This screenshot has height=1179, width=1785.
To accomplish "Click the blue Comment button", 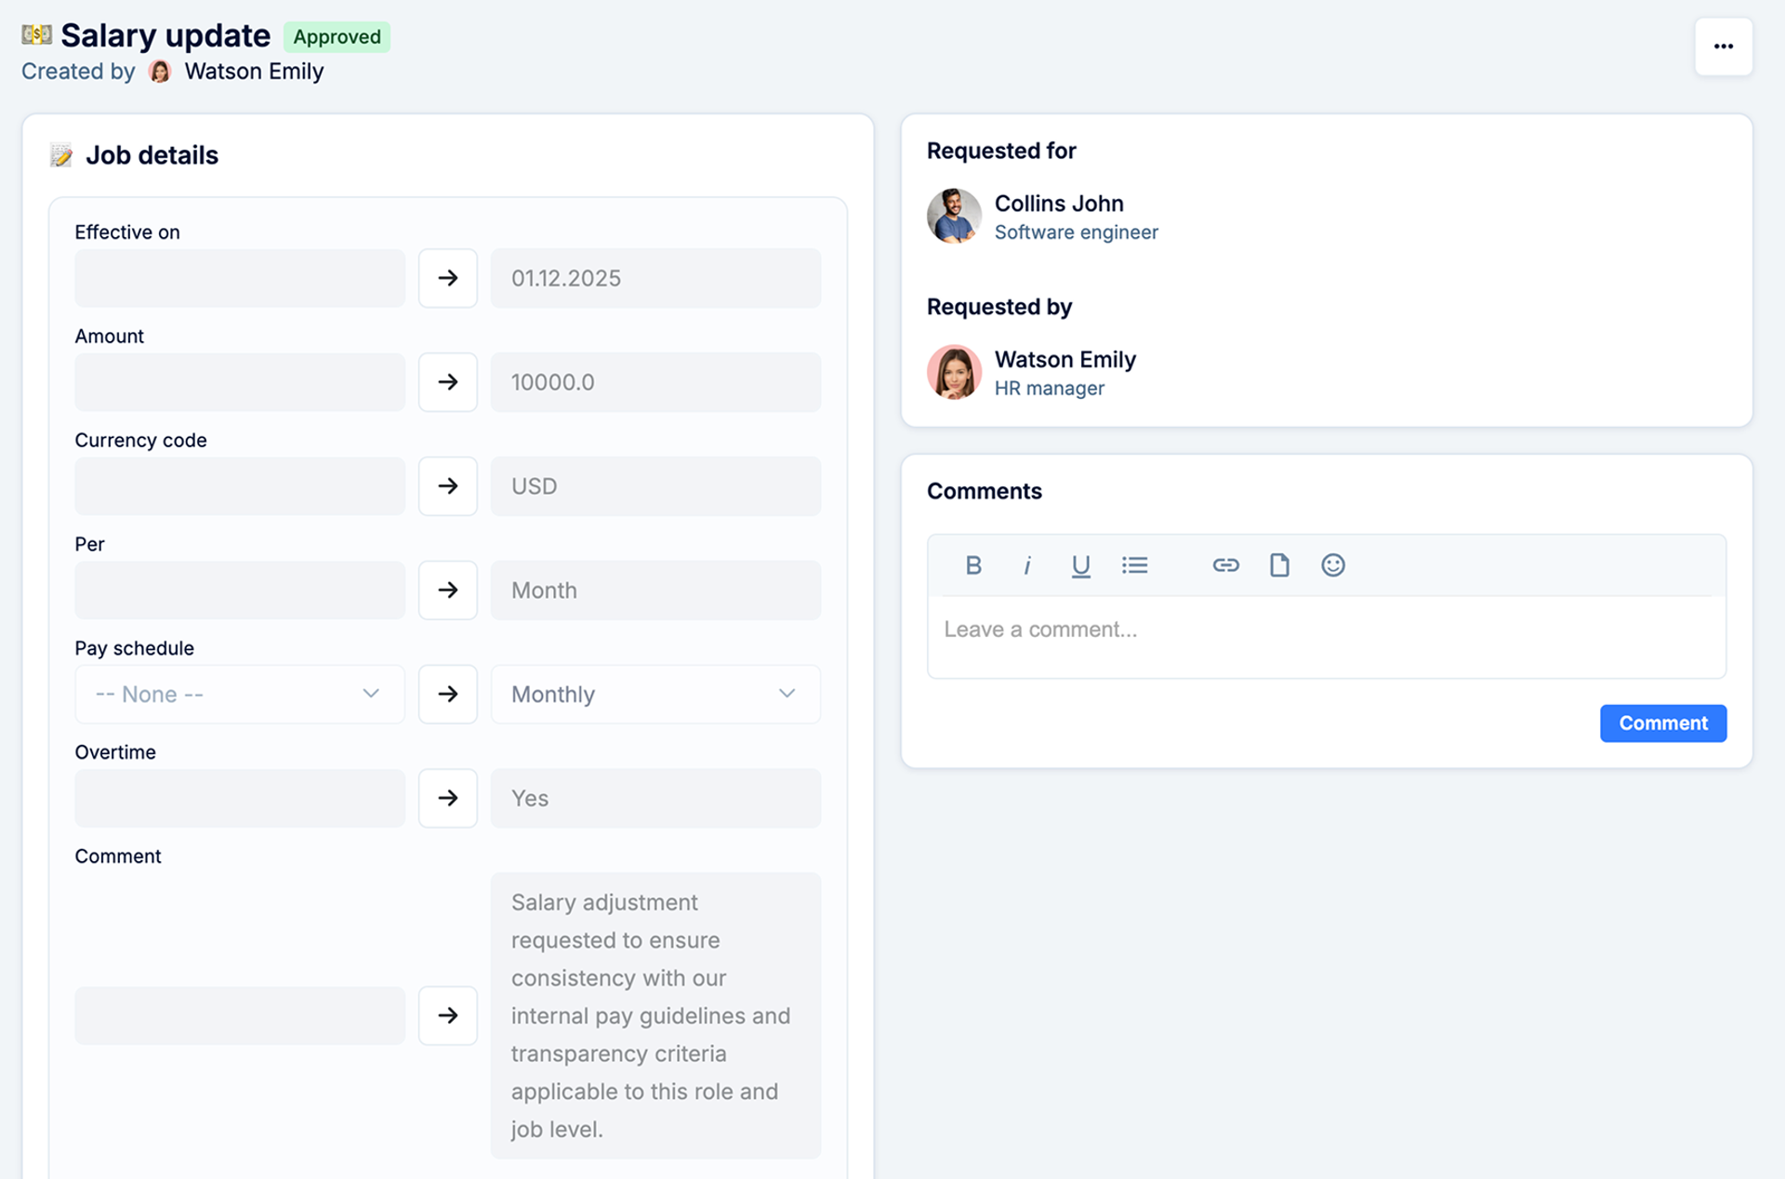I will 1662,723.
